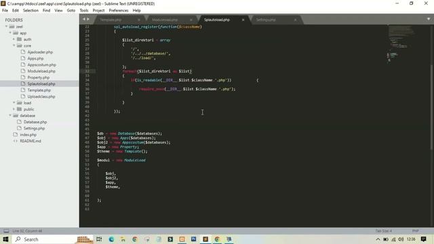Collapse the app folder

(10, 33)
